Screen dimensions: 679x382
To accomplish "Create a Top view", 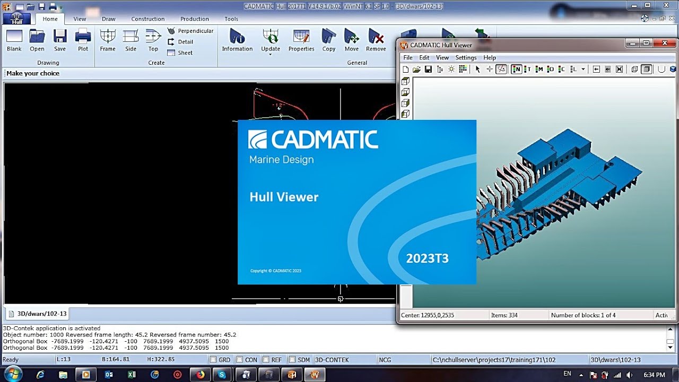I will (x=153, y=40).
